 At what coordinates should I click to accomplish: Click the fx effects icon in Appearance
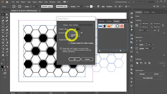pyautogui.click(x=137, y=52)
